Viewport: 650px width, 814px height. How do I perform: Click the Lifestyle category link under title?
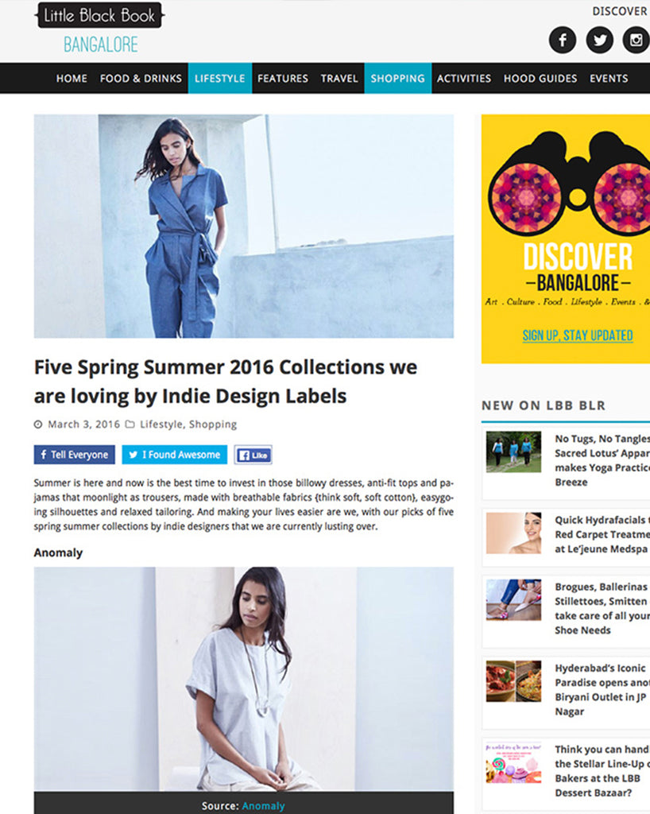click(161, 424)
